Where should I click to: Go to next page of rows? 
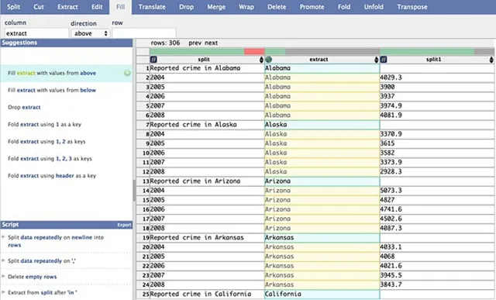point(212,43)
